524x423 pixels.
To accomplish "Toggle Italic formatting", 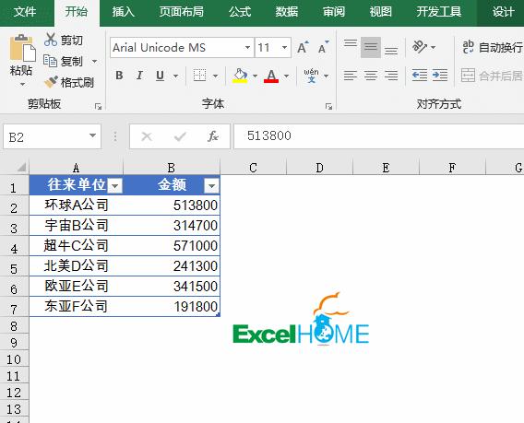I will (139, 76).
